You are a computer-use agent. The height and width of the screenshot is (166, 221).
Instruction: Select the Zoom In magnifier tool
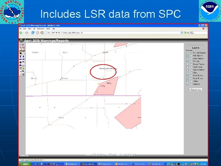pyautogui.click(x=21, y=48)
